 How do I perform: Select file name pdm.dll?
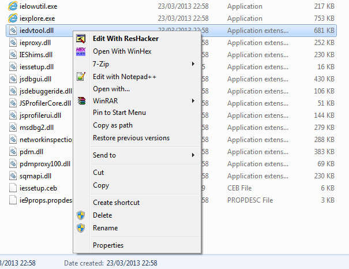(x=31, y=152)
